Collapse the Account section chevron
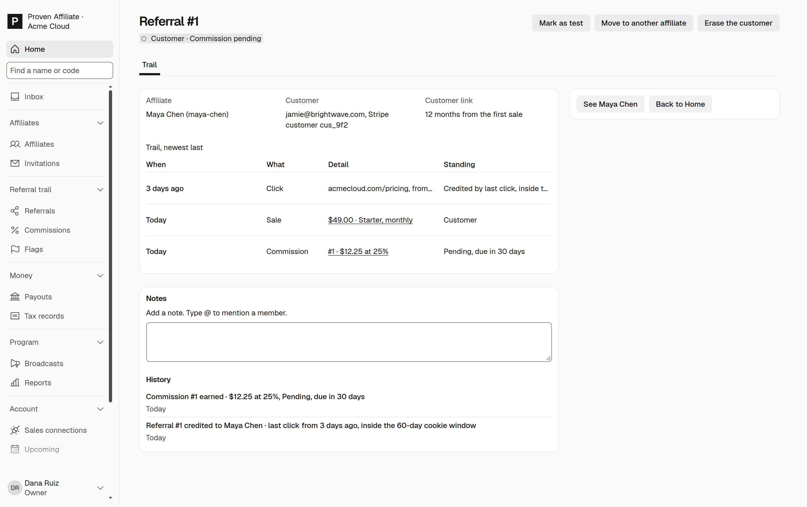This screenshot has height=507, width=807. pyautogui.click(x=100, y=409)
